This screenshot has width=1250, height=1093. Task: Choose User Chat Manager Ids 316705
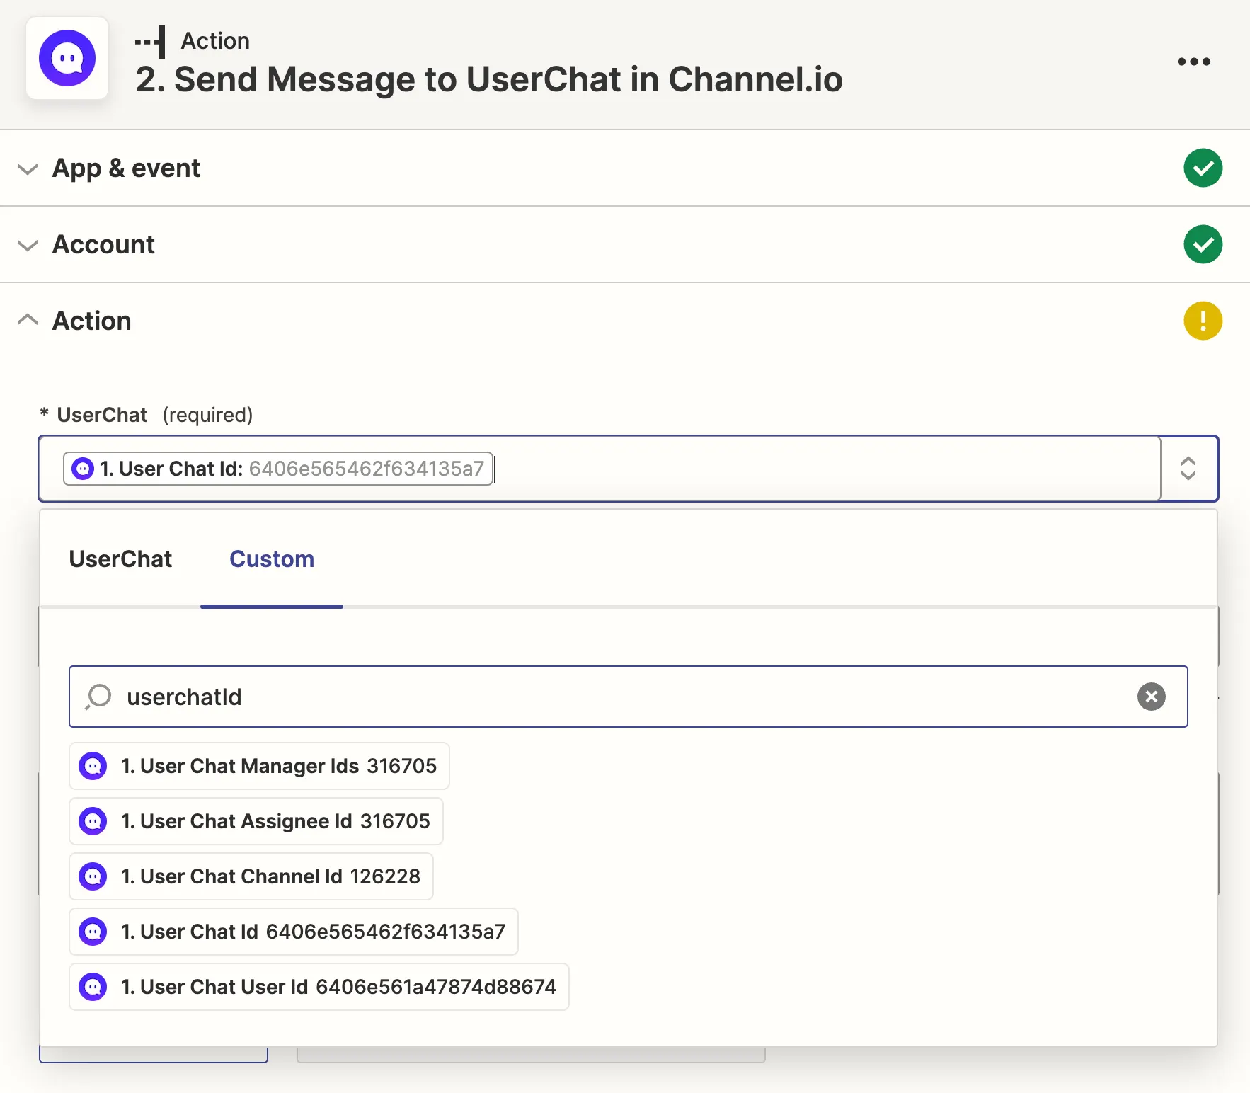tap(259, 766)
